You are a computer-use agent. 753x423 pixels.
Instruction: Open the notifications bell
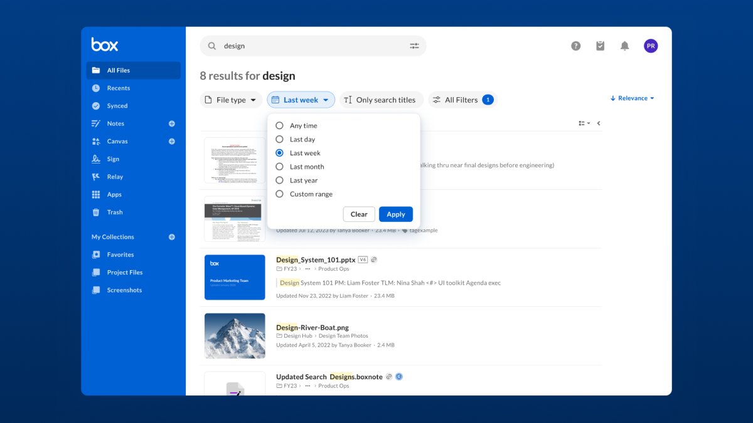pos(624,45)
